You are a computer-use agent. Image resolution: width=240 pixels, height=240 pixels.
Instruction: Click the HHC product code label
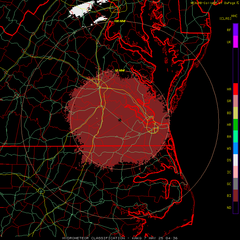click(234, 16)
